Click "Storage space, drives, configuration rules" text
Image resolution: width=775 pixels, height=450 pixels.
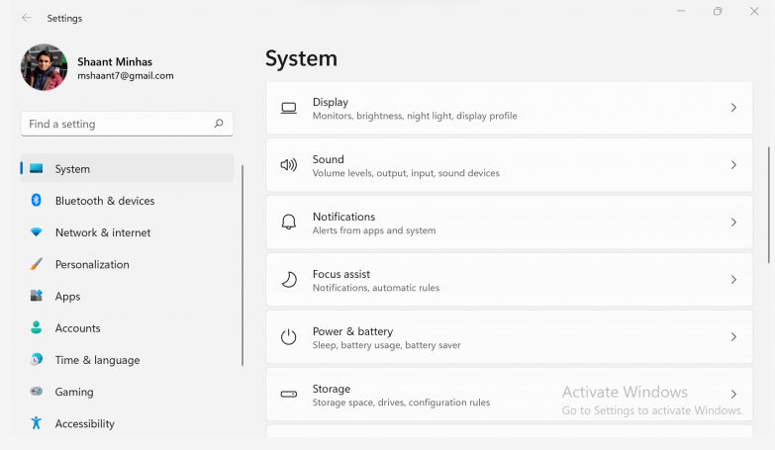point(401,403)
